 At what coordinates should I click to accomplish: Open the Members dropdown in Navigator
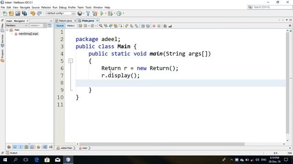[16, 26]
